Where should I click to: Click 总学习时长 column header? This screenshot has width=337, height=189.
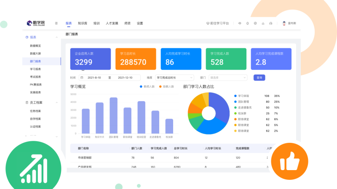pos(181,148)
